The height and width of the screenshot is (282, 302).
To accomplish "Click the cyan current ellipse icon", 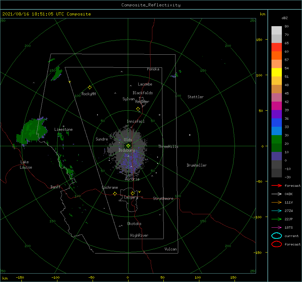I will point(276,236).
